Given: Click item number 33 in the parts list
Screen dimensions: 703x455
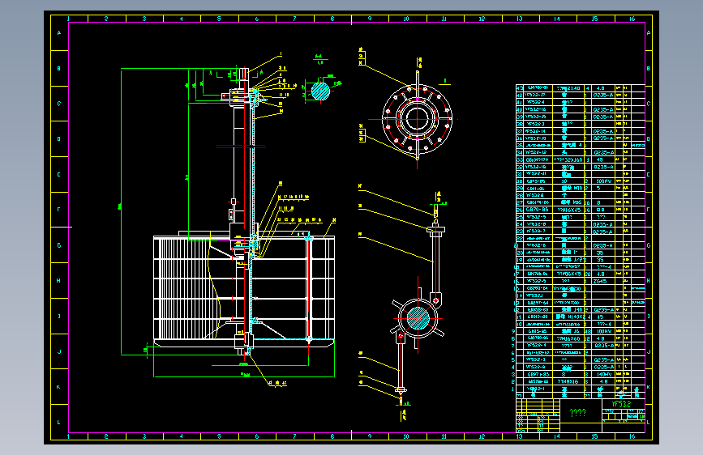Looking at the screenshot, I should point(520,159).
